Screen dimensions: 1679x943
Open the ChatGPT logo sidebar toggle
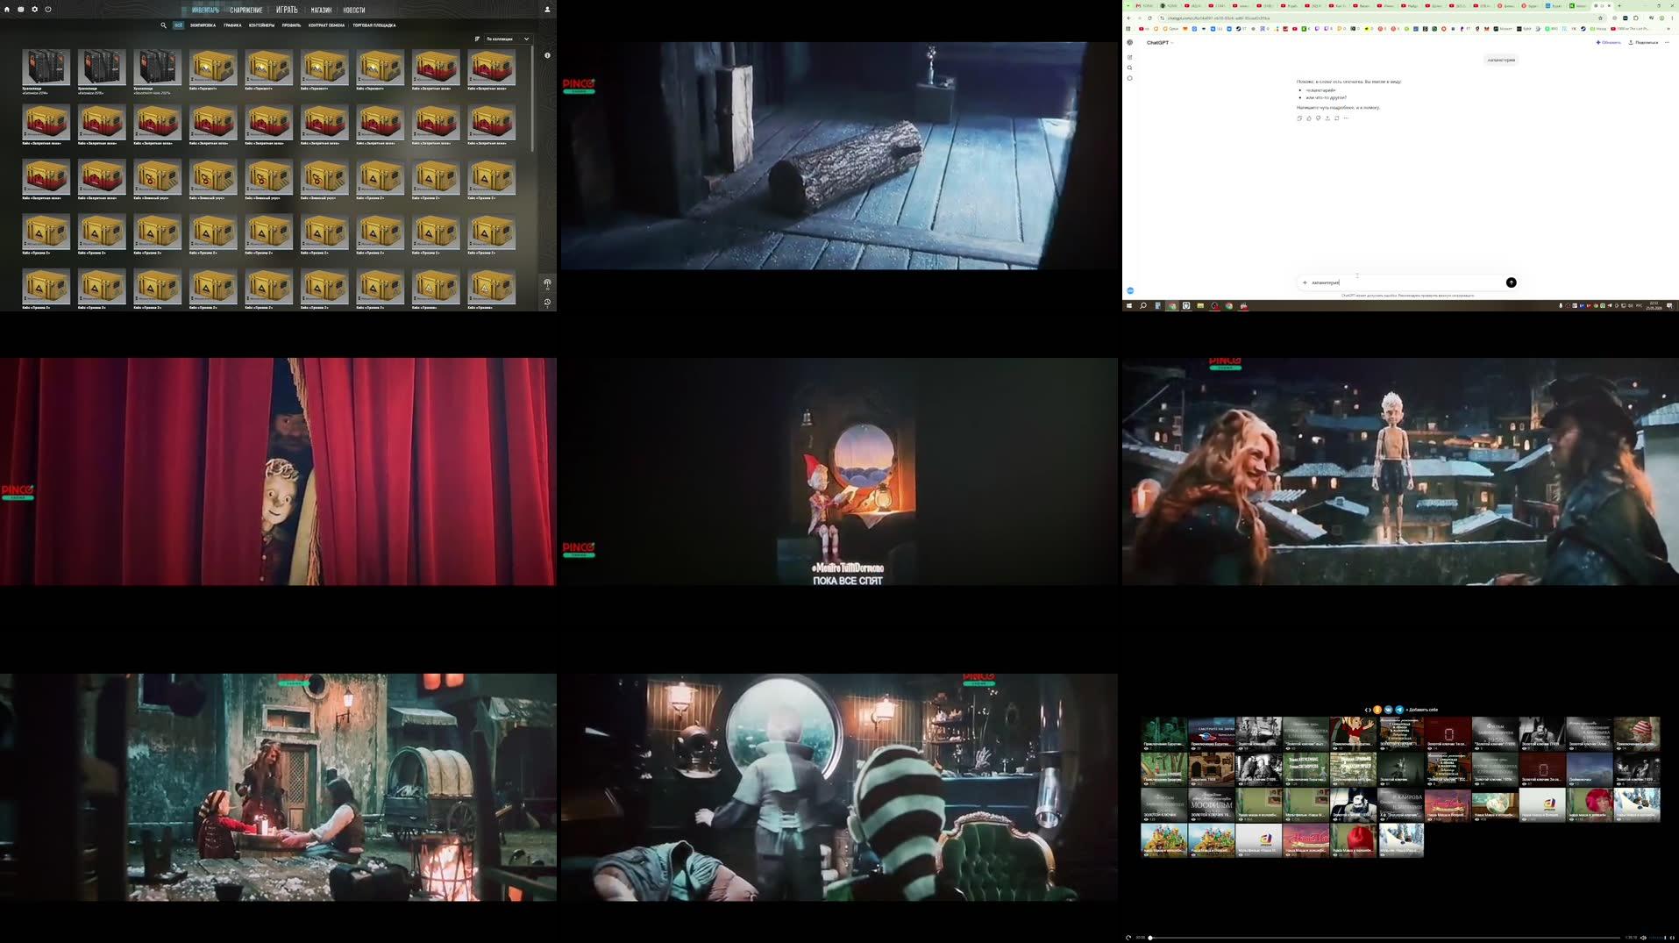click(x=1129, y=42)
